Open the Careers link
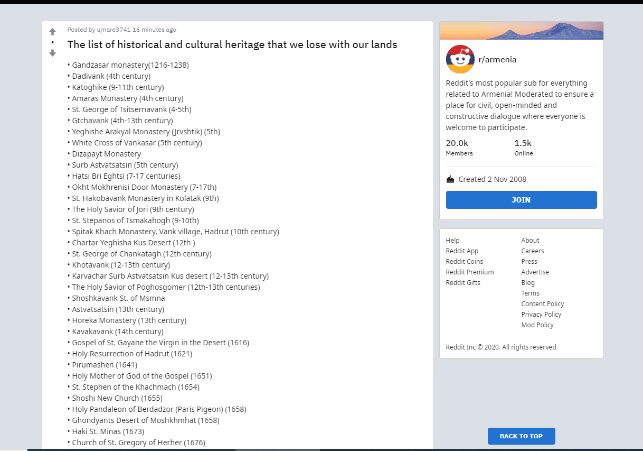Image resolution: width=643 pixels, height=451 pixels. point(532,251)
